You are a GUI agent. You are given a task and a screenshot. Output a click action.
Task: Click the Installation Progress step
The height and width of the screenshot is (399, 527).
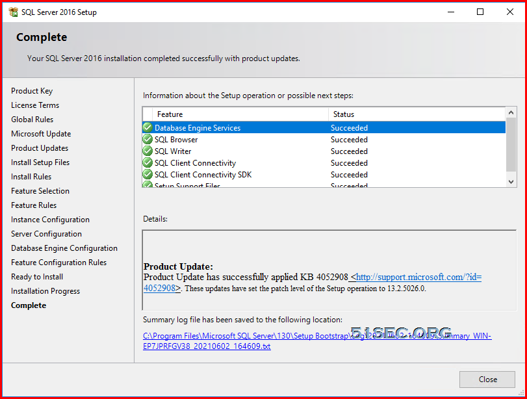[45, 291]
